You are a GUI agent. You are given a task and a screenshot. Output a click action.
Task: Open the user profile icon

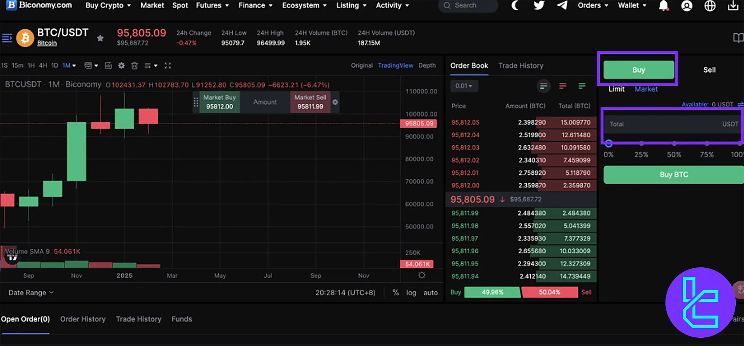(687, 6)
